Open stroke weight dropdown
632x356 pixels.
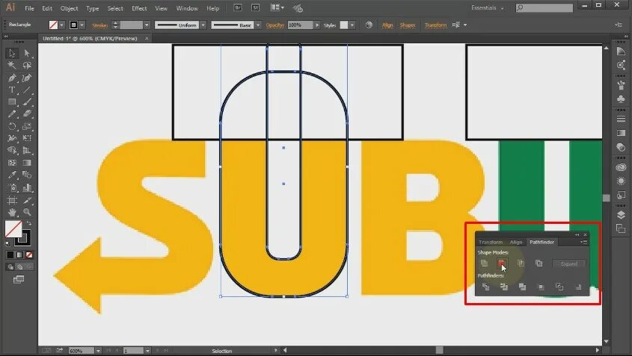pyautogui.click(x=147, y=25)
